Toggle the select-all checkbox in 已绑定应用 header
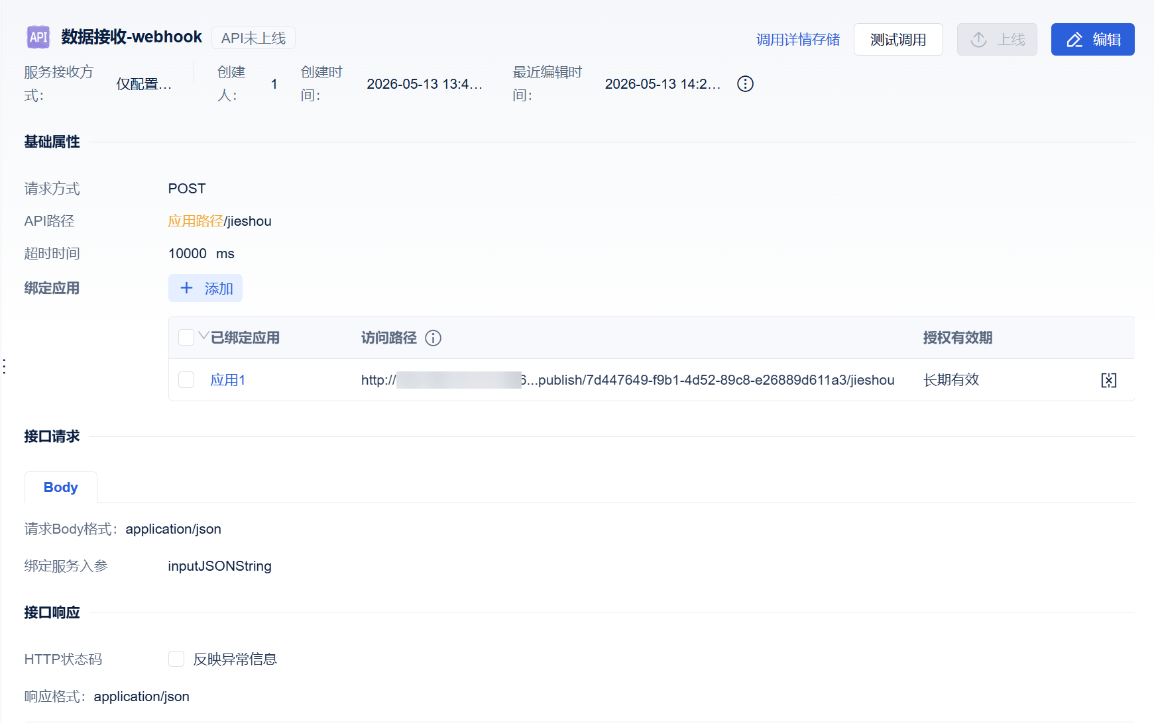Image resolution: width=1154 pixels, height=723 pixels. 186,338
